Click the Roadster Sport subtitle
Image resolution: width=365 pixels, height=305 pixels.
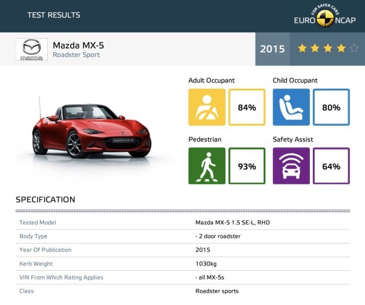pyautogui.click(x=76, y=55)
